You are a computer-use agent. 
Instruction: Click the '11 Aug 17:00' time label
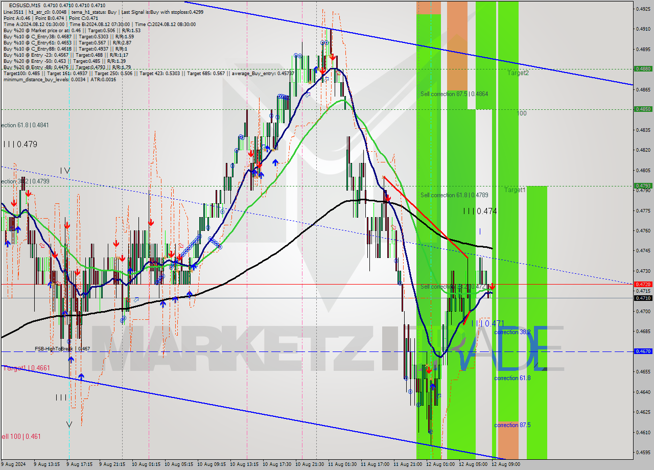(375, 464)
